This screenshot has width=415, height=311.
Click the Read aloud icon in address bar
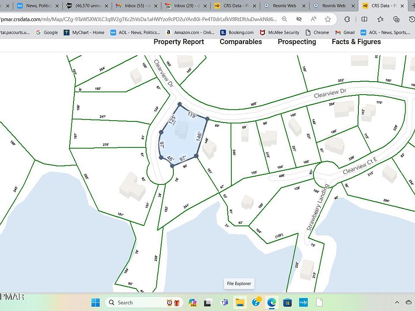(313, 19)
